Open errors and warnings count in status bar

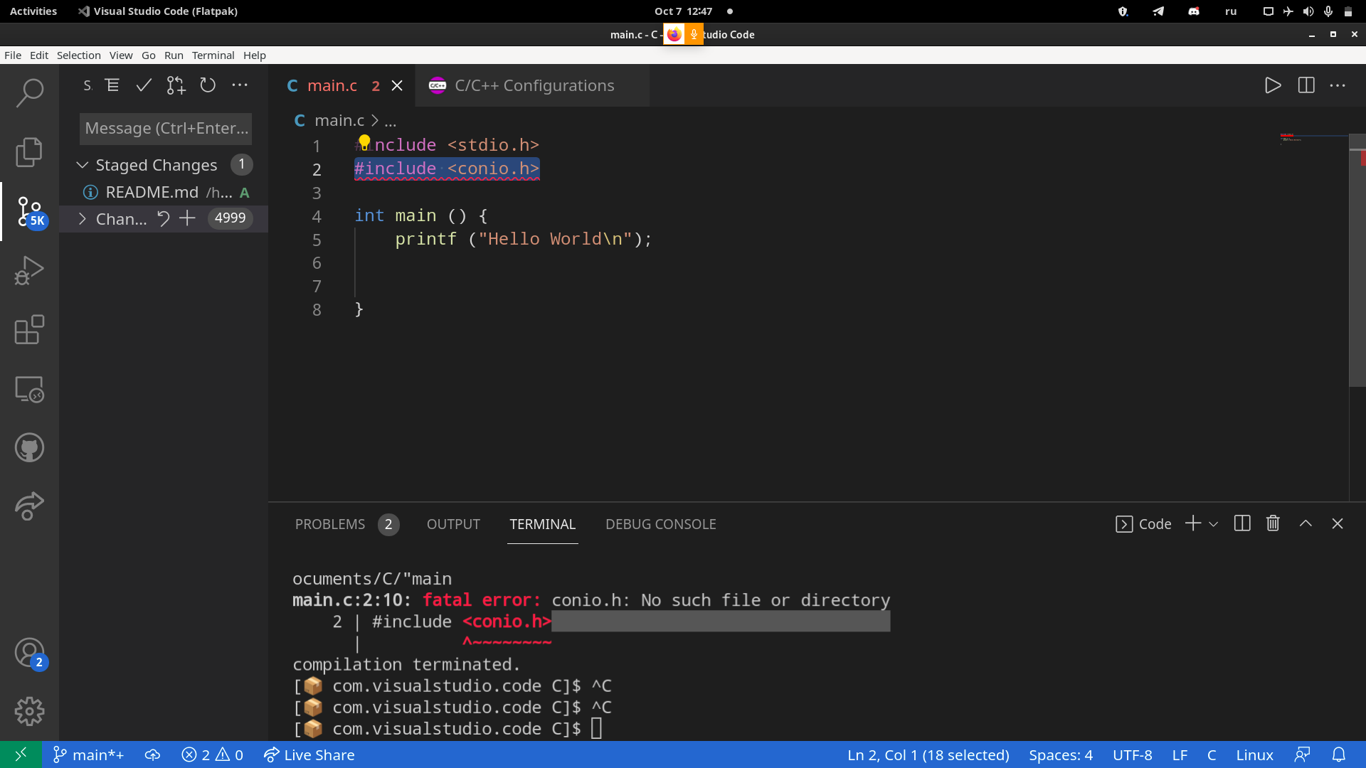pos(212,754)
